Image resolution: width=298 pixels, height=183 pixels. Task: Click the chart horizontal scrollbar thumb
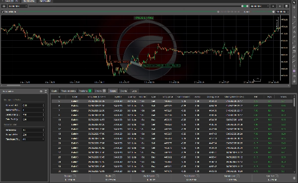click(13, 86)
